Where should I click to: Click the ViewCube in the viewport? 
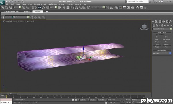144,27
